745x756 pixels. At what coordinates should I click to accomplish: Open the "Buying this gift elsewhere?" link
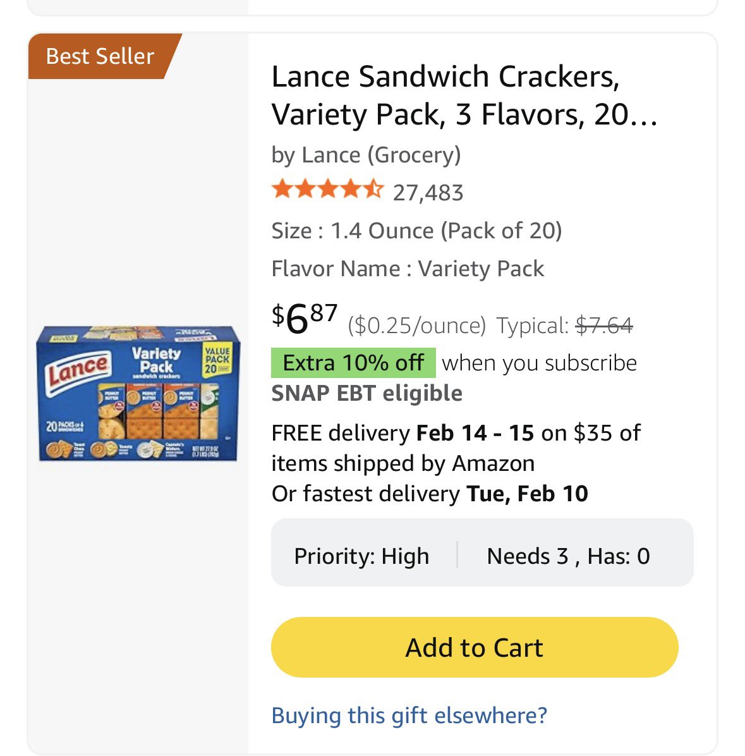(409, 716)
